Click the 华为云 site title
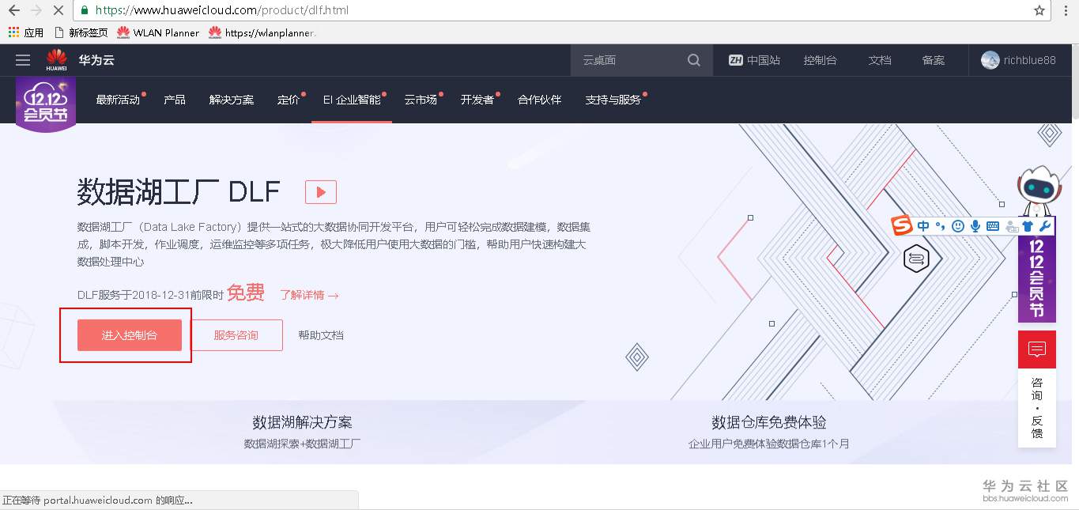1079x510 pixels. click(96, 60)
